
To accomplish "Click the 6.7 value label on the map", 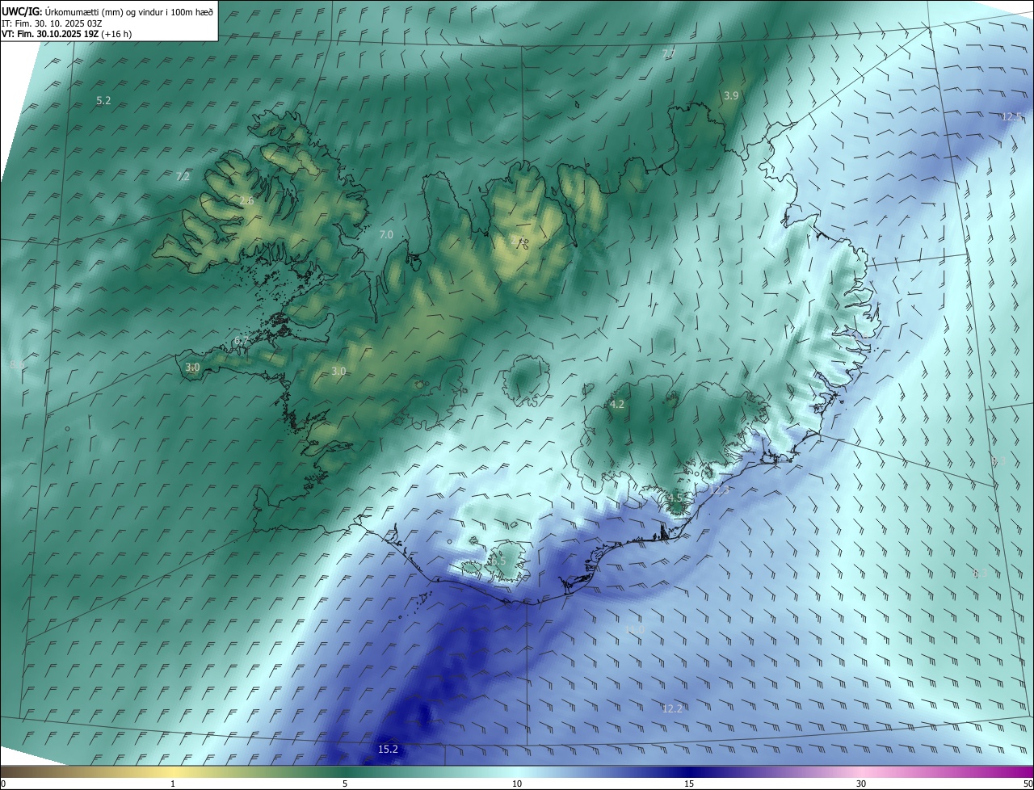I will [241, 342].
